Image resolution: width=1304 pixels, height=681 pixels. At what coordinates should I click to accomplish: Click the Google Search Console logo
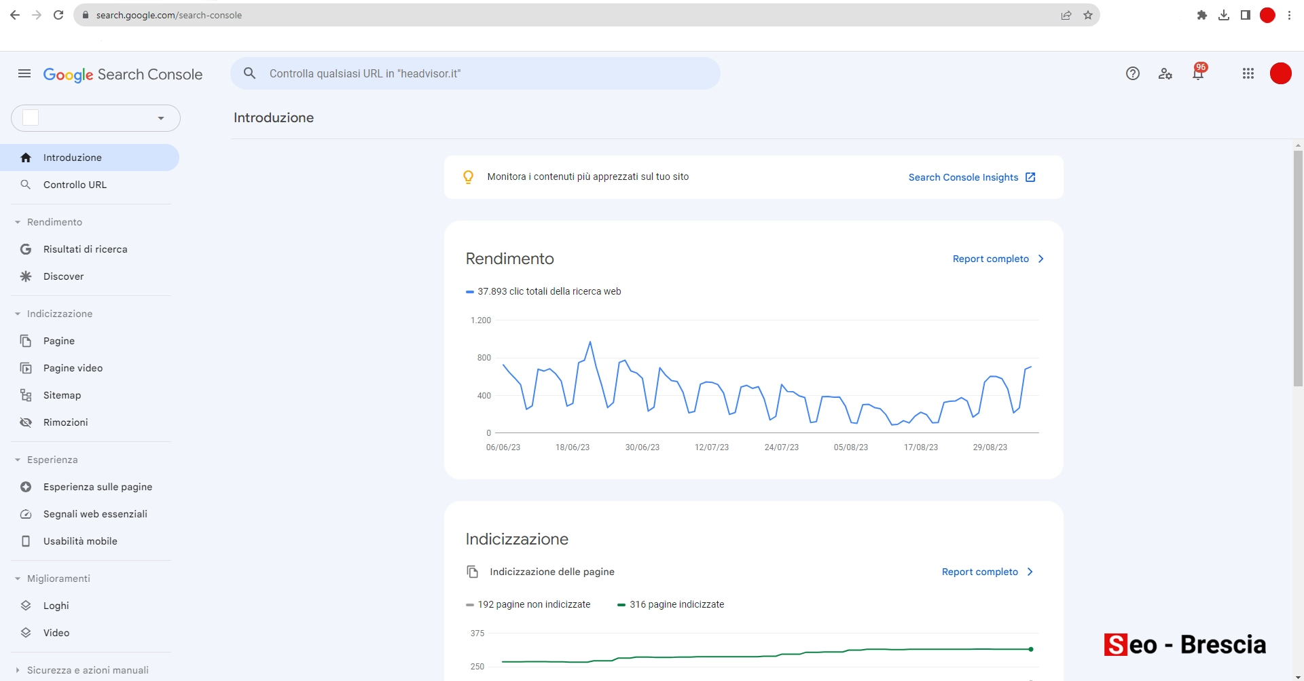[x=123, y=75]
